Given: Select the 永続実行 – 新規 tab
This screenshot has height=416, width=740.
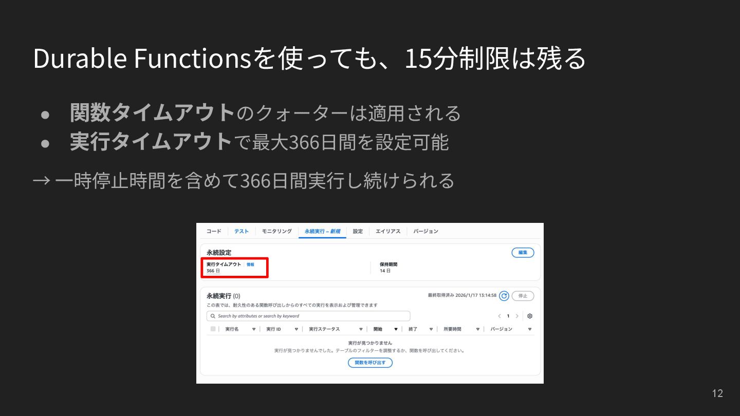Looking at the screenshot, I should coord(322,231).
